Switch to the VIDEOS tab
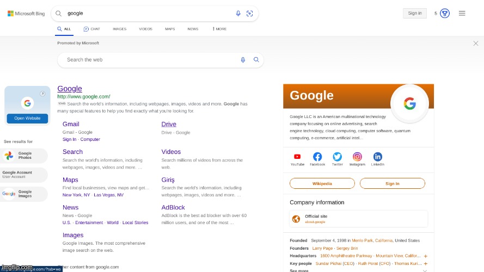 tap(145, 29)
